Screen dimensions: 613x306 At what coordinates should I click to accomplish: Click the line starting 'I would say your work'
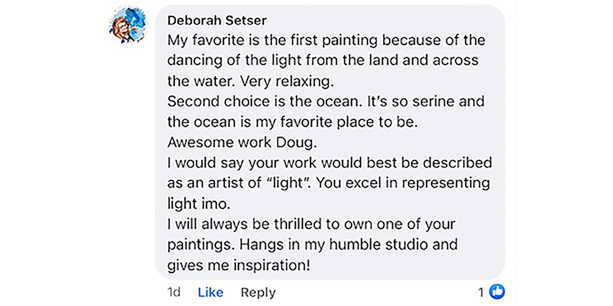329,163
